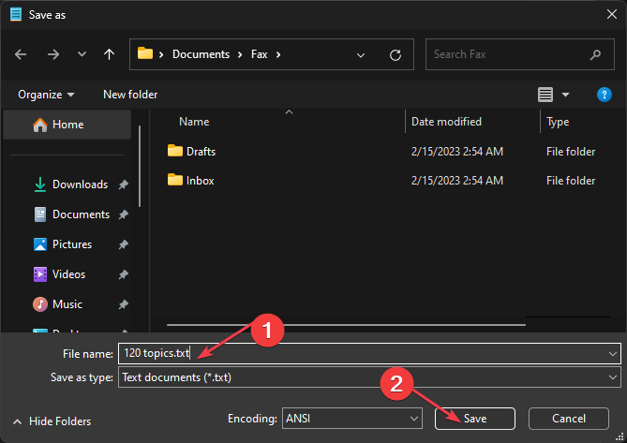
Task: Click the pin icon beside Pictures
Action: 123,244
